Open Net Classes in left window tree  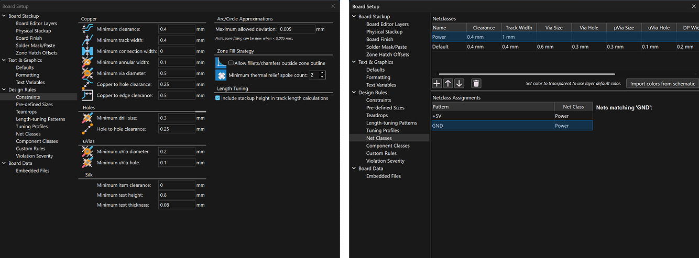[x=28, y=134]
